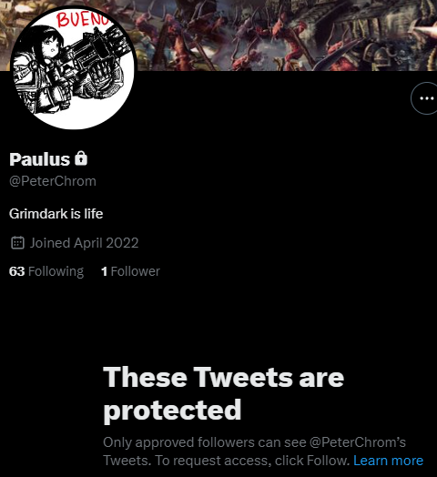Select the @PeterChrom handle under the name

click(53, 181)
